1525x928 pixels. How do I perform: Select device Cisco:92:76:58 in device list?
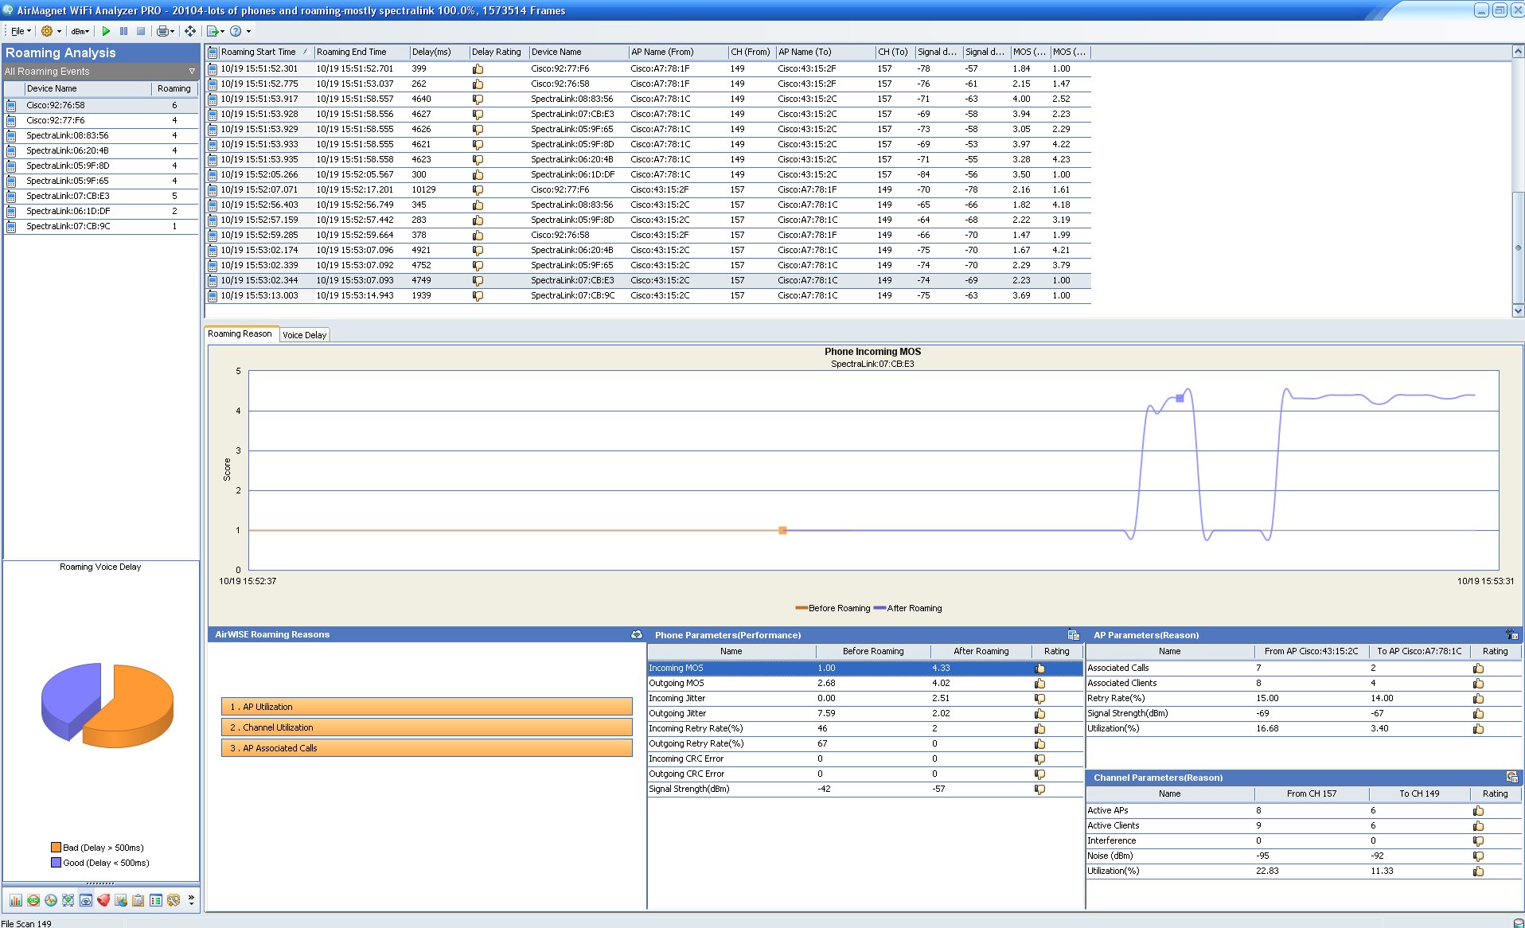click(x=101, y=105)
